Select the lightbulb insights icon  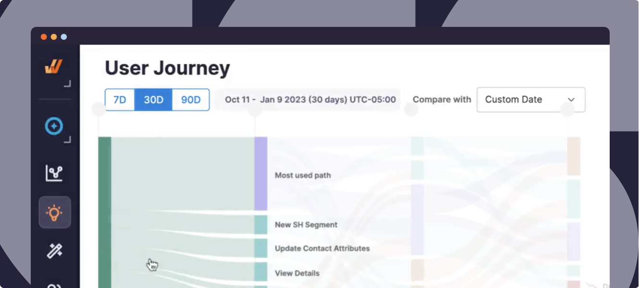(54, 212)
